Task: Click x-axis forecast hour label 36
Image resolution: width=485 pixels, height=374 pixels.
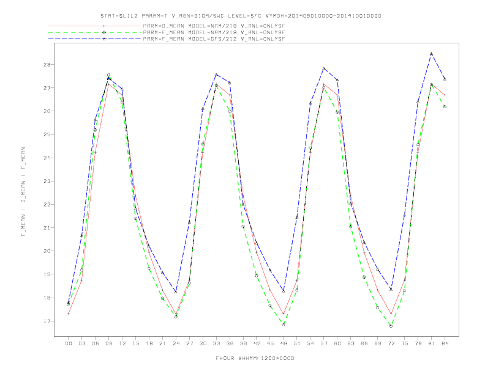Action: pyautogui.click(x=230, y=343)
